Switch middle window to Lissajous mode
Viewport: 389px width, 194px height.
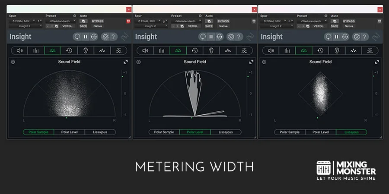point(226,132)
